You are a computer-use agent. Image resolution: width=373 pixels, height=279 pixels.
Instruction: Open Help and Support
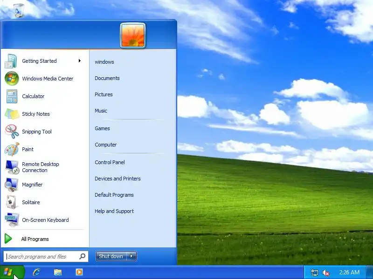point(114,211)
